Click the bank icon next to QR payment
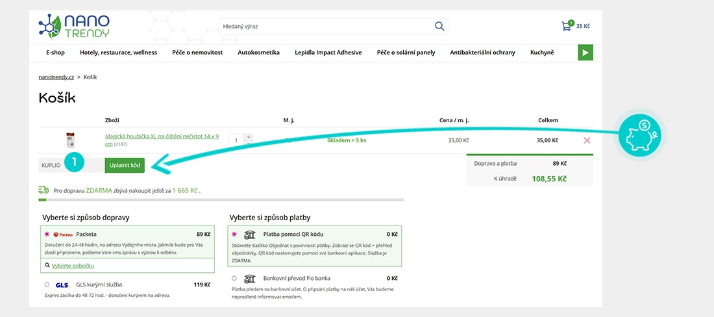This screenshot has height=317, width=714. click(x=249, y=235)
